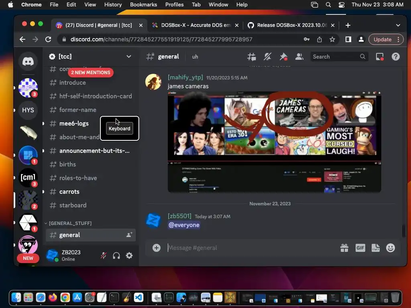
Task: Open the HYS server icon
Action: click(28, 110)
